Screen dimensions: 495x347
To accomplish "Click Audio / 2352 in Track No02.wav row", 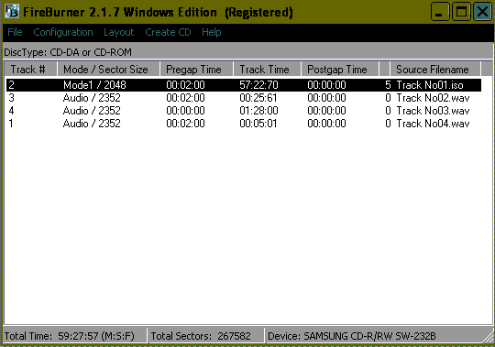I will tap(92, 98).
